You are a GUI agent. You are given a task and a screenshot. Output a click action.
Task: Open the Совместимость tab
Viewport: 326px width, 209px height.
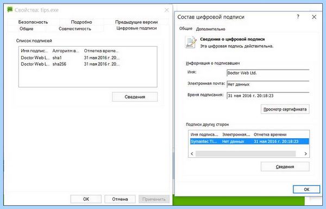(x=75, y=29)
